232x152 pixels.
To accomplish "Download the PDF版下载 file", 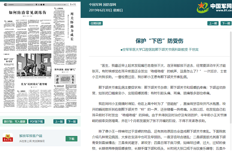I will tap(36, 122).
